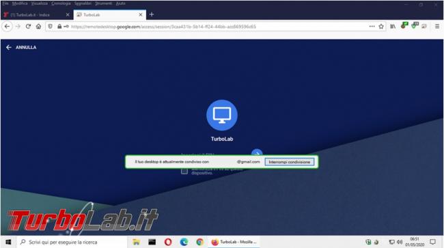Open File Explorer from the taskbar
444x248 pixels.
coord(136,242)
